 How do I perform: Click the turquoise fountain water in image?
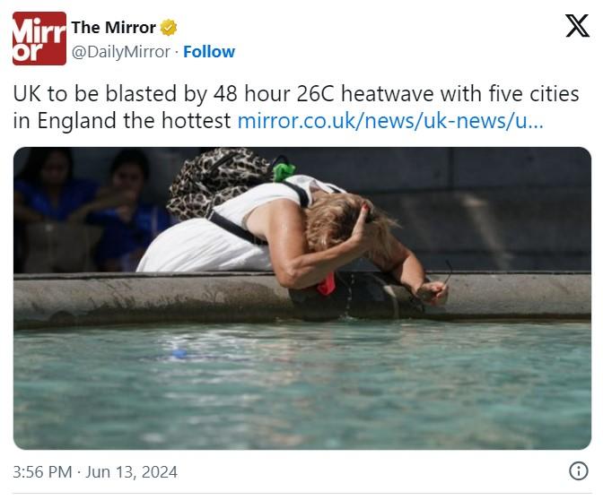click(302, 384)
